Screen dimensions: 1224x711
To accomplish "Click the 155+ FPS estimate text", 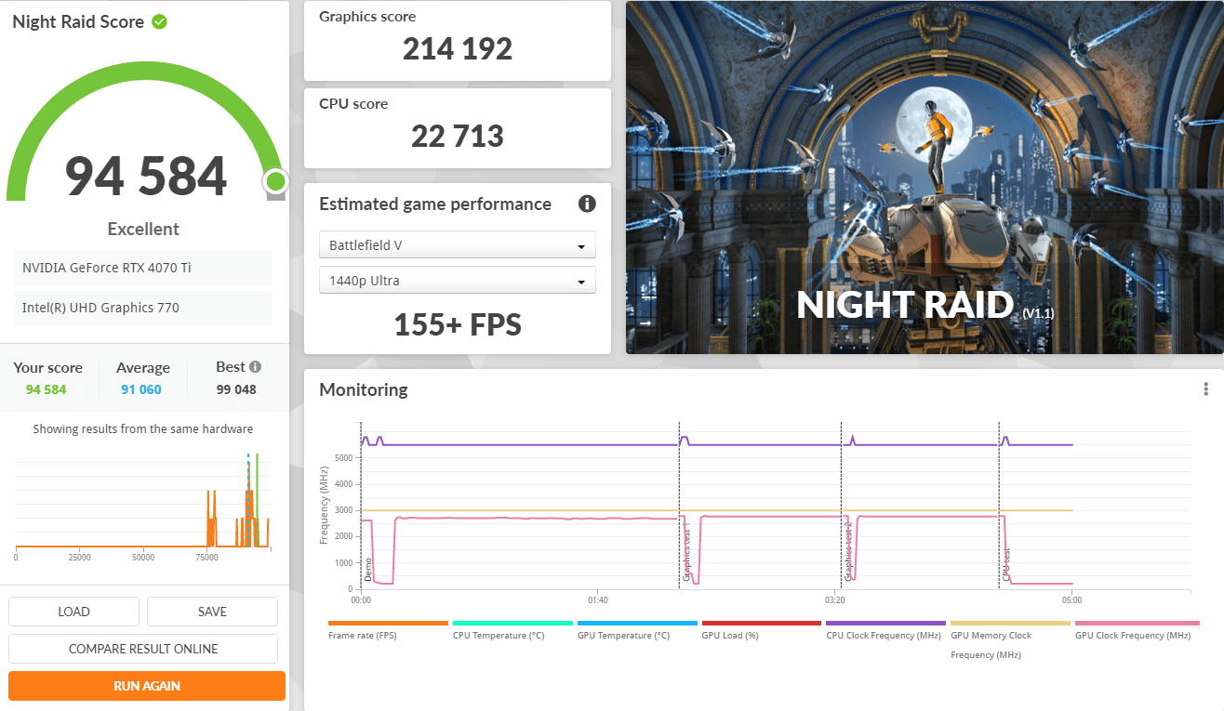I will [x=458, y=324].
